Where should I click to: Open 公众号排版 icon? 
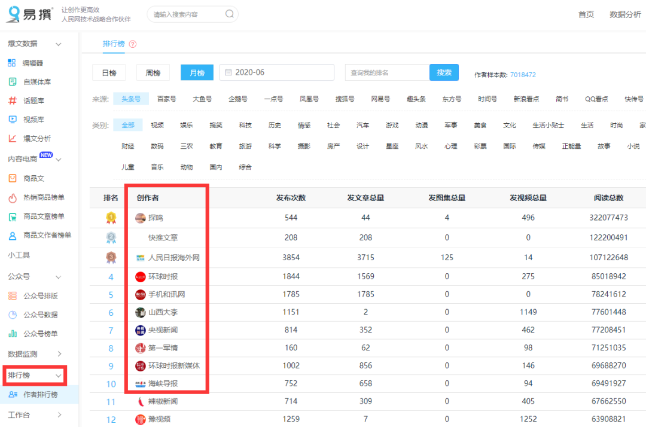point(13,295)
